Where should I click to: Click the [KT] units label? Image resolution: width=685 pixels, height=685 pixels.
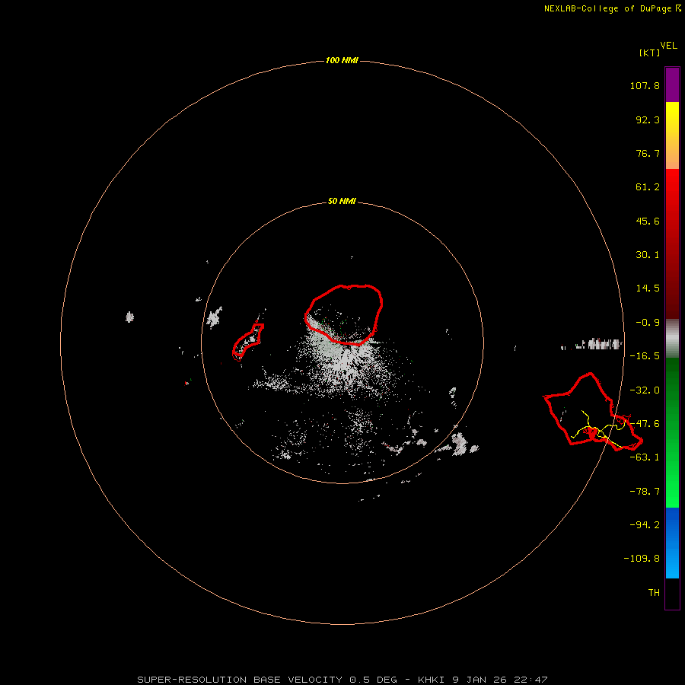click(x=650, y=53)
